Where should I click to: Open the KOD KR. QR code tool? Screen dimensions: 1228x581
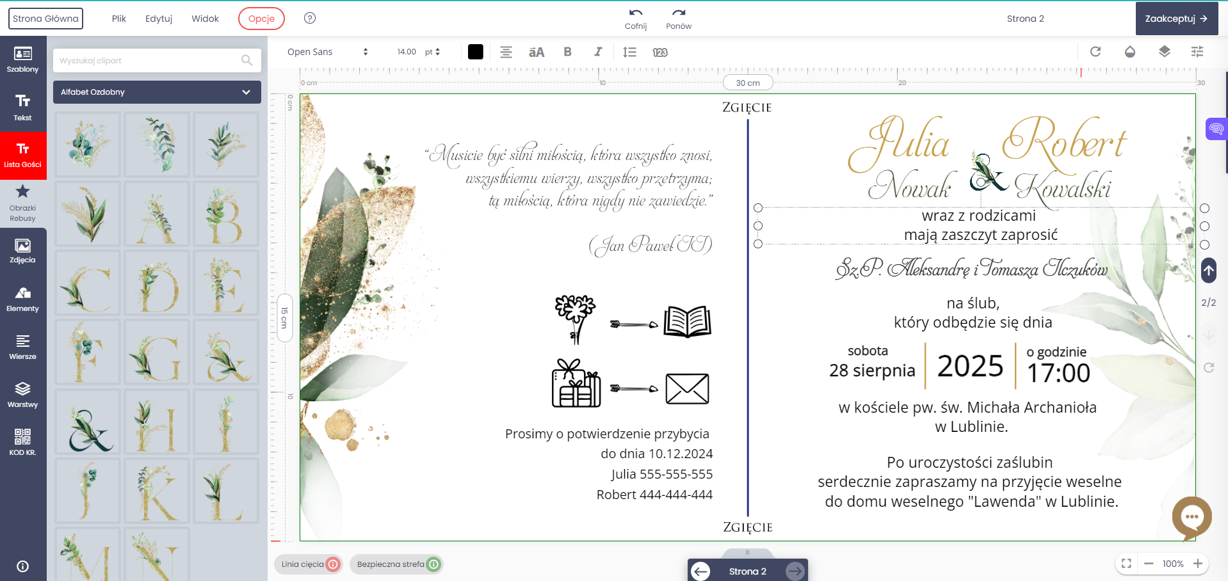click(23, 442)
